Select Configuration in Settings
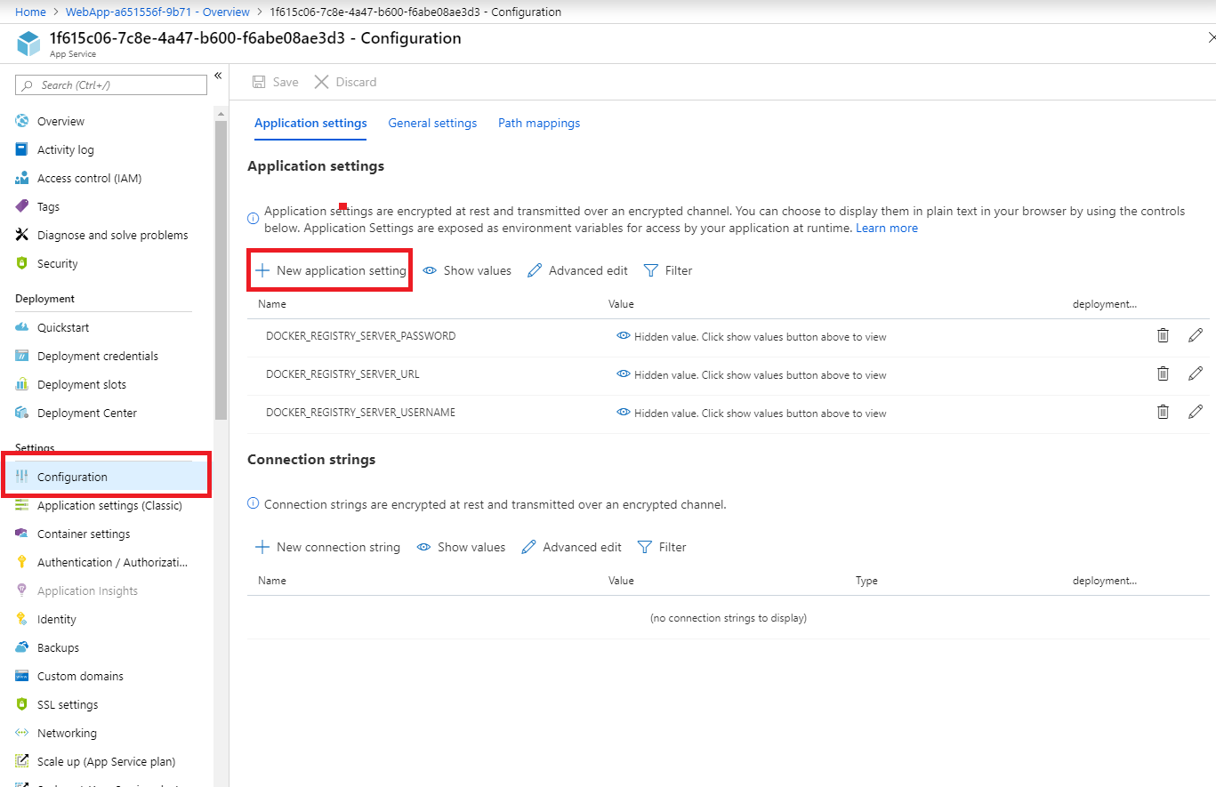This screenshot has width=1216, height=787. click(x=107, y=477)
